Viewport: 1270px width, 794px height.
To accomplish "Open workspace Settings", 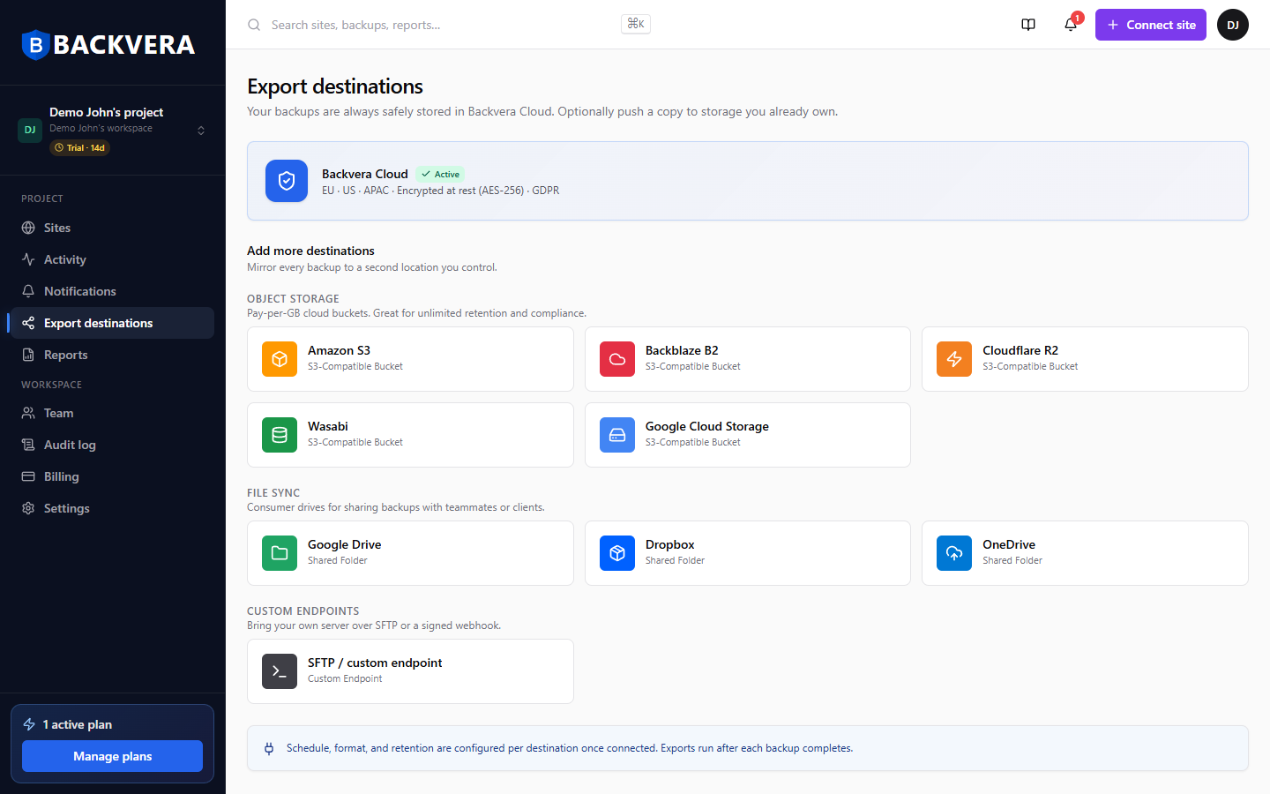I will pyautogui.click(x=113, y=508).
